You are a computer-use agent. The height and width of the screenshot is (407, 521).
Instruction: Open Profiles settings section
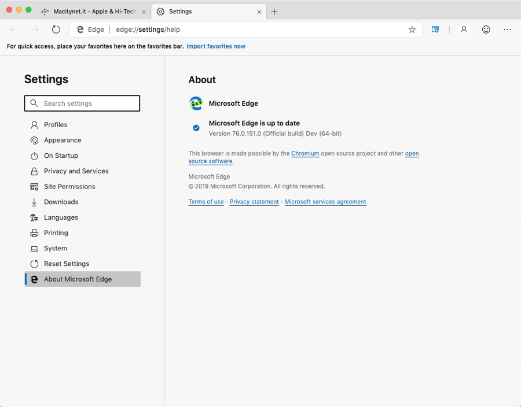56,125
